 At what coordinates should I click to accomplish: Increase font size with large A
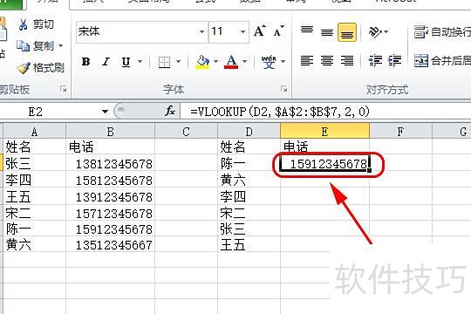tap(260, 31)
